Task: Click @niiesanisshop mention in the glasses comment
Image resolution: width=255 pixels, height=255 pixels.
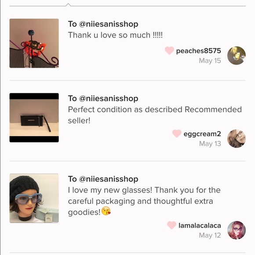Action: tap(109, 179)
